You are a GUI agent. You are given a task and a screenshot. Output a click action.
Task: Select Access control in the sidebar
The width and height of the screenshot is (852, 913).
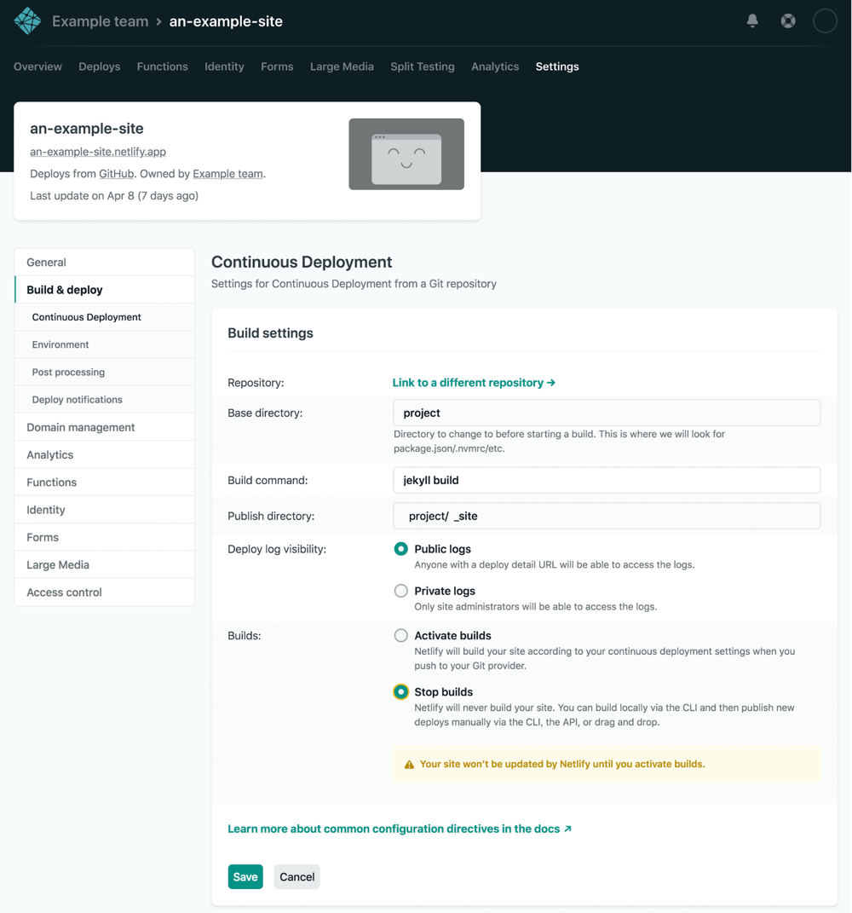coord(64,592)
